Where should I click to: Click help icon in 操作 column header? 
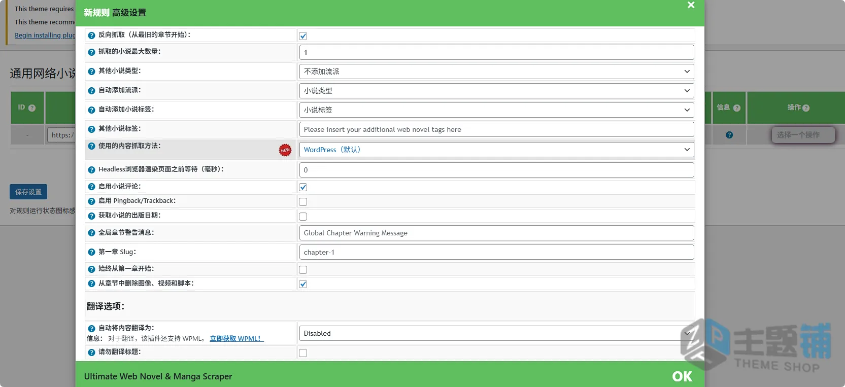click(806, 108)
